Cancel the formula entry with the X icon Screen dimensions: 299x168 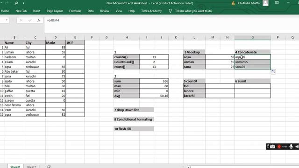point(21,20)
